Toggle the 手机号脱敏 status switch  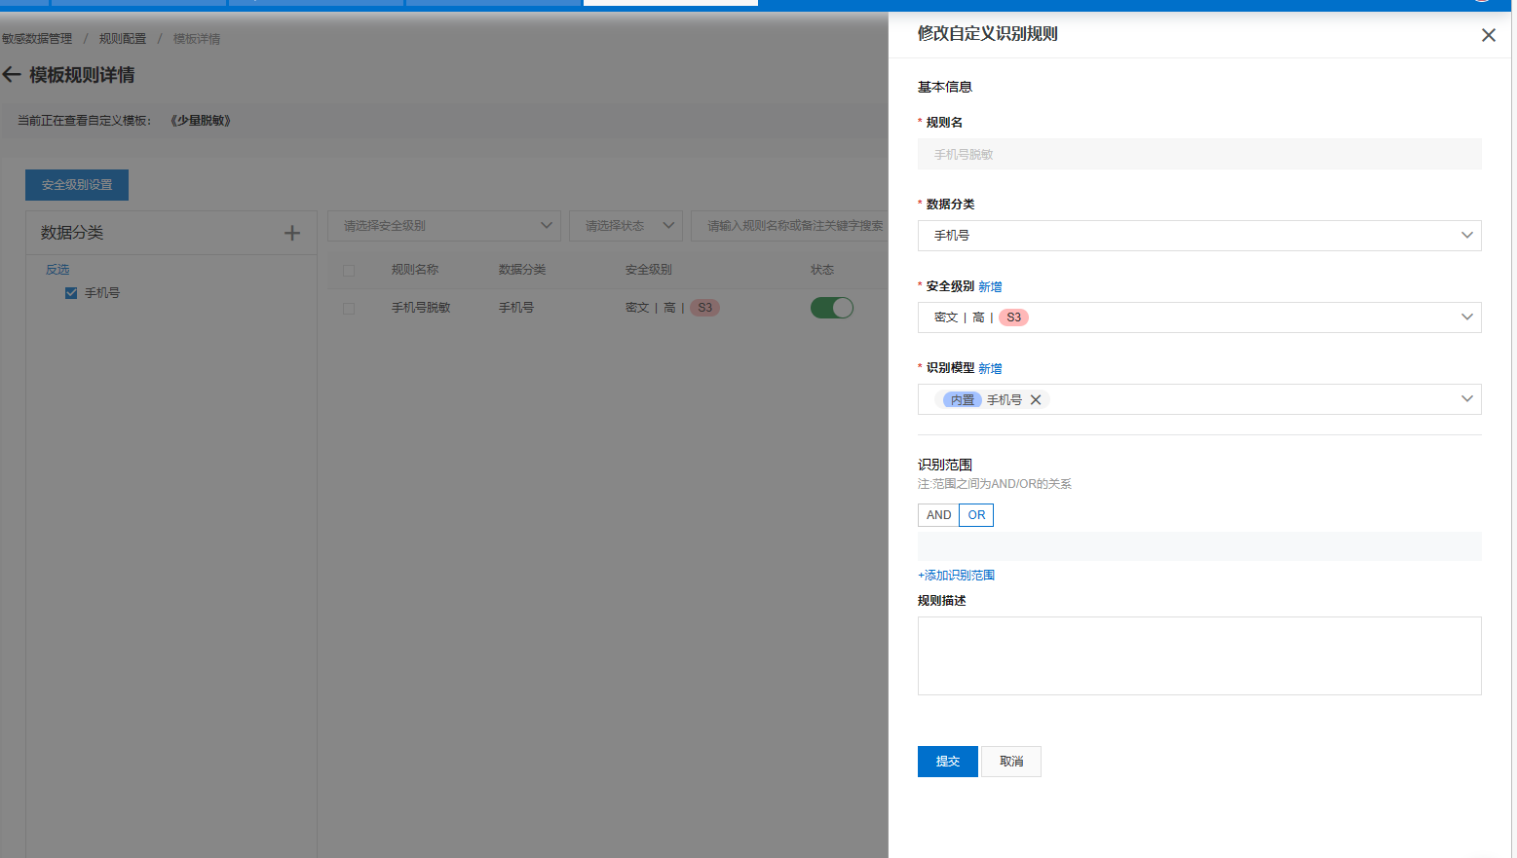pyautogui.click(x=832, y=308)
